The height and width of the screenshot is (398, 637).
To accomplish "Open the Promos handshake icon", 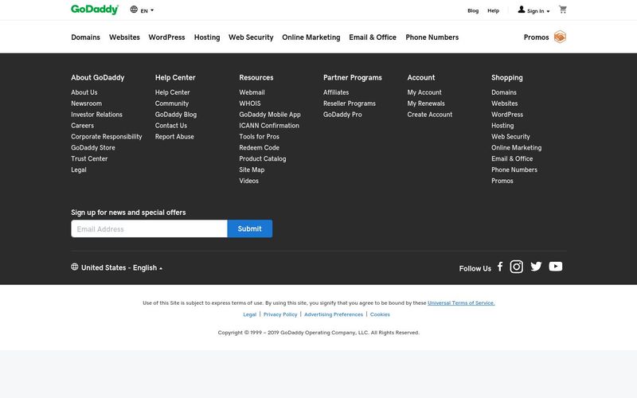I will (560, 37).
